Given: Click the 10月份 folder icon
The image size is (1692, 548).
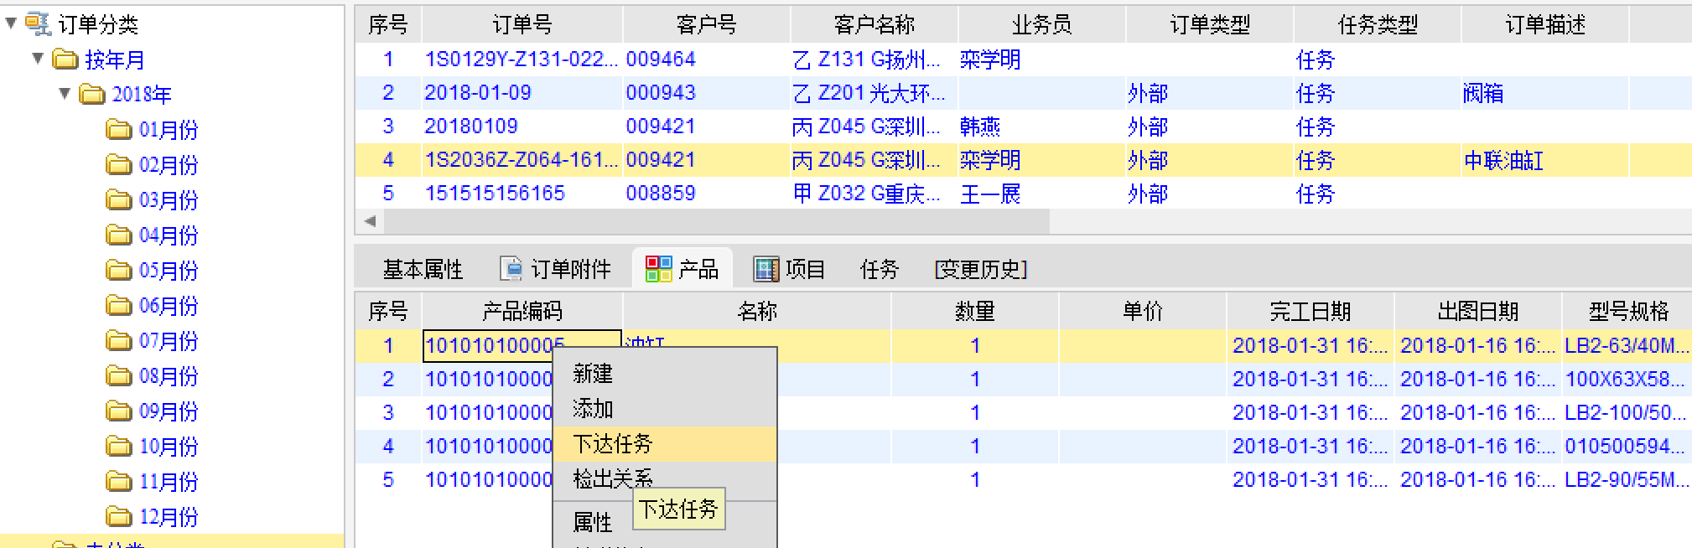Looking at the screenshot, I should point(119,446).
